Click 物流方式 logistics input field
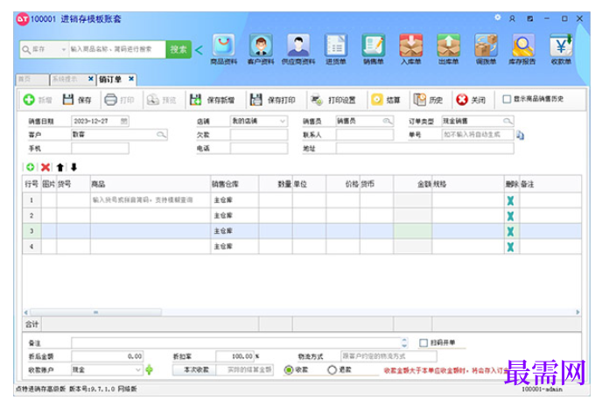602x400 pixels. 388,356
